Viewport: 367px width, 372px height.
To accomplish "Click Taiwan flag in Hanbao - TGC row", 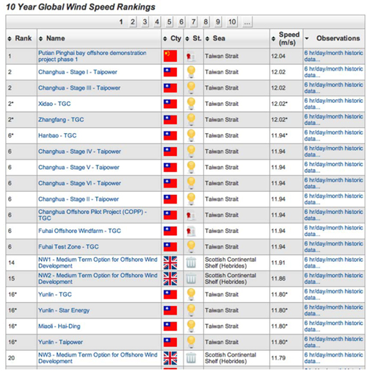I will tap(170, 135).
